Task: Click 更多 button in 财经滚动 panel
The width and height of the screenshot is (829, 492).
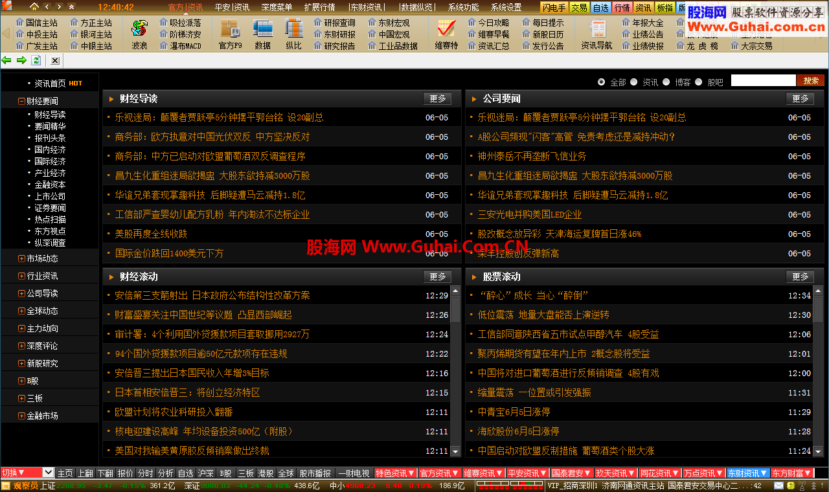Action: coord(438,276)
